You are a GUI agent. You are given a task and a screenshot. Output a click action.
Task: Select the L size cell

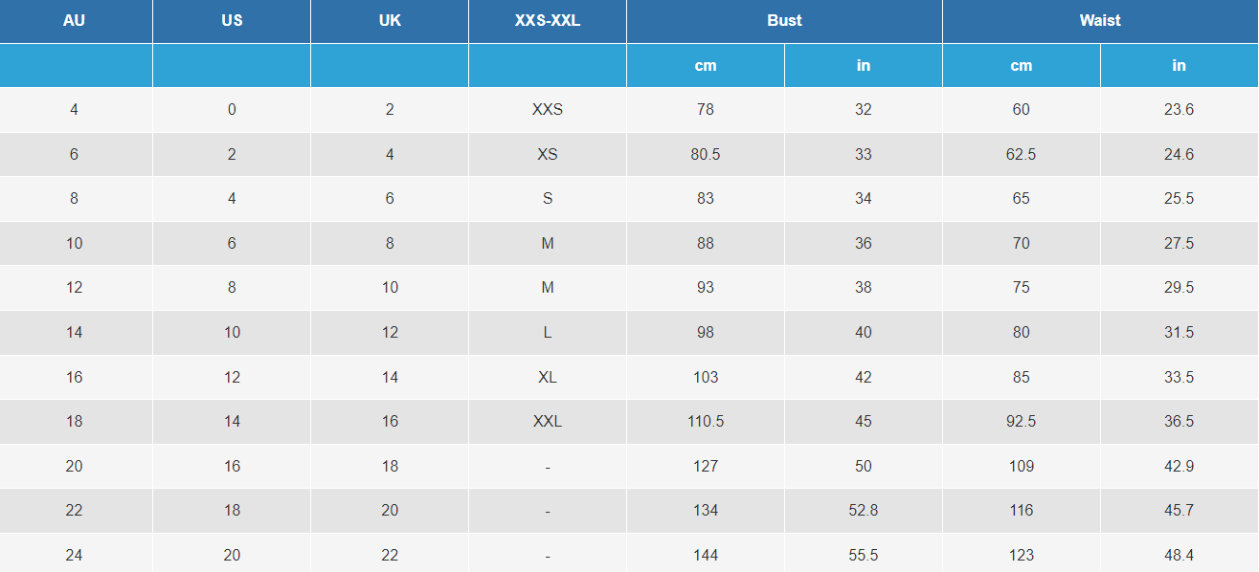pos(548,332)
